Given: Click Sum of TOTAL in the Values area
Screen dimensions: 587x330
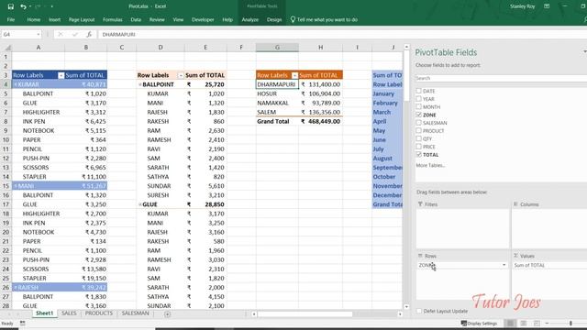Looking at the screenshot, I should [529, 265].
